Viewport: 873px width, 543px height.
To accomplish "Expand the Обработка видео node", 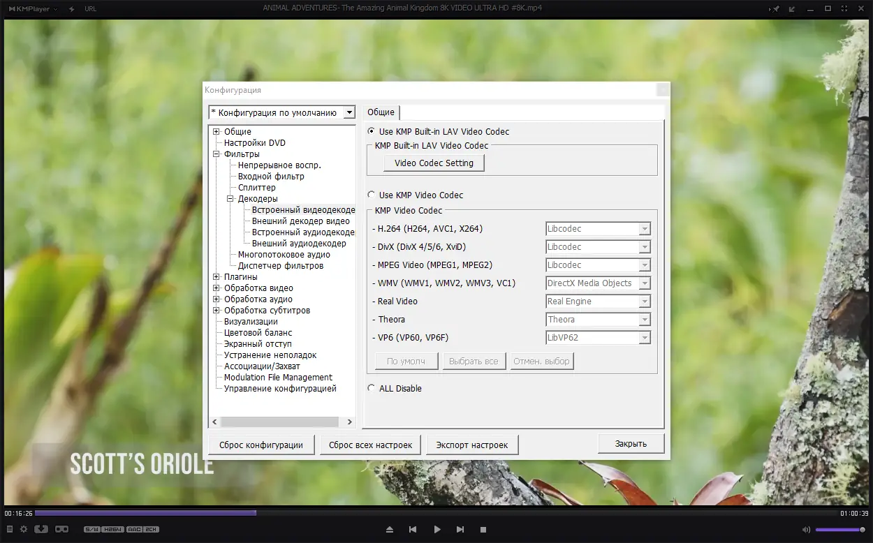I will (x=217, y=288).
